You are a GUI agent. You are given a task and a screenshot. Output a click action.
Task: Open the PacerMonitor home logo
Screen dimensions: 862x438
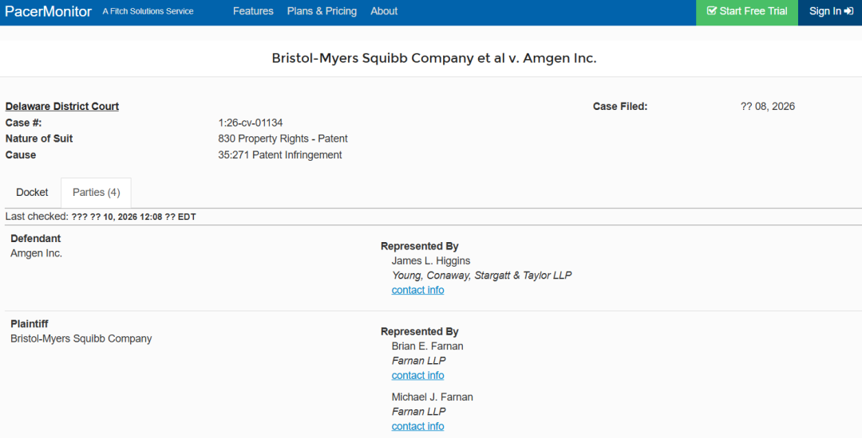[49, 11]
